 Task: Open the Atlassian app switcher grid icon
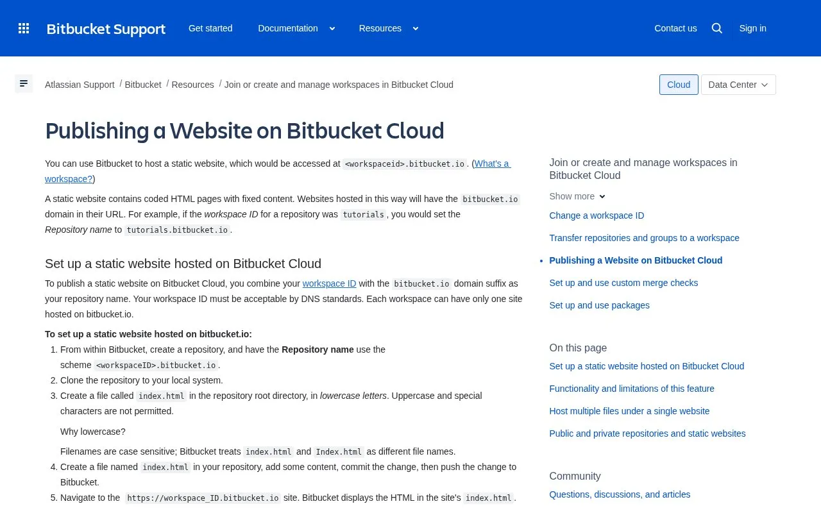click(24, 28)
